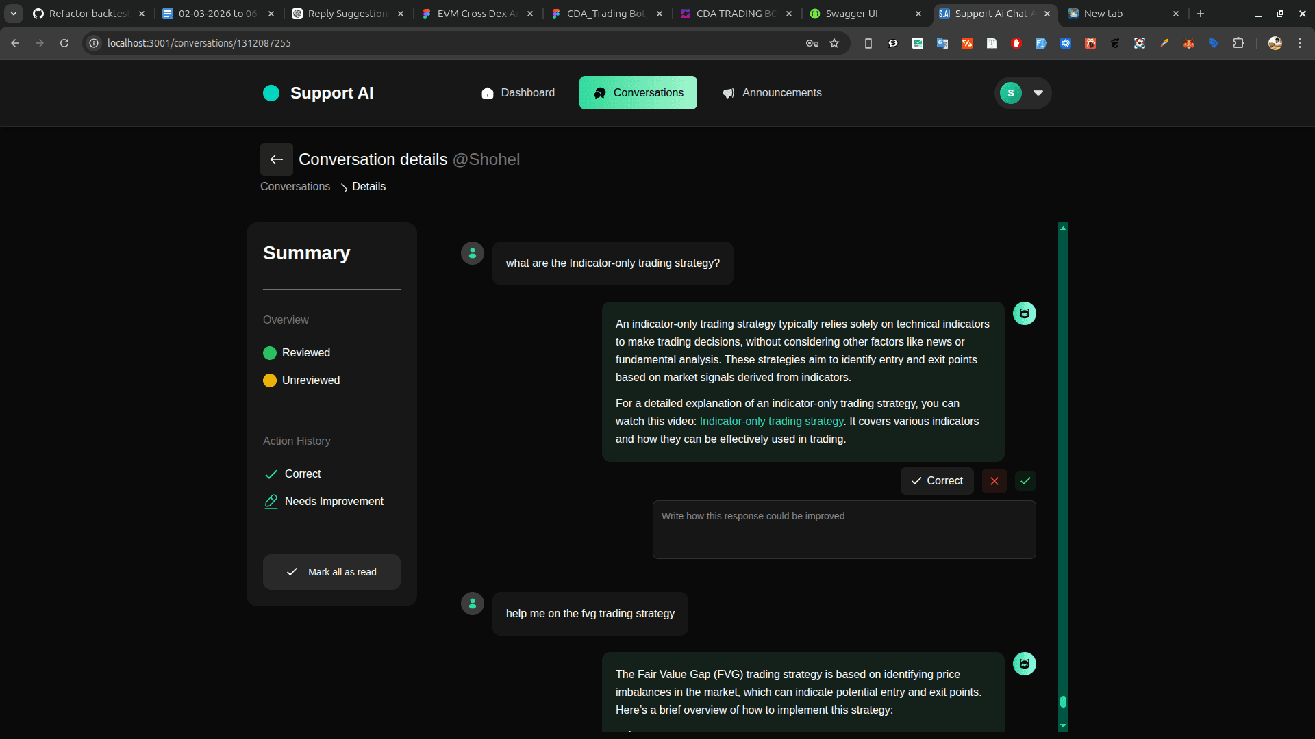The image size is (1315, 739).
Task: Open the Chrome three-dot menu
Action: 1299,43
